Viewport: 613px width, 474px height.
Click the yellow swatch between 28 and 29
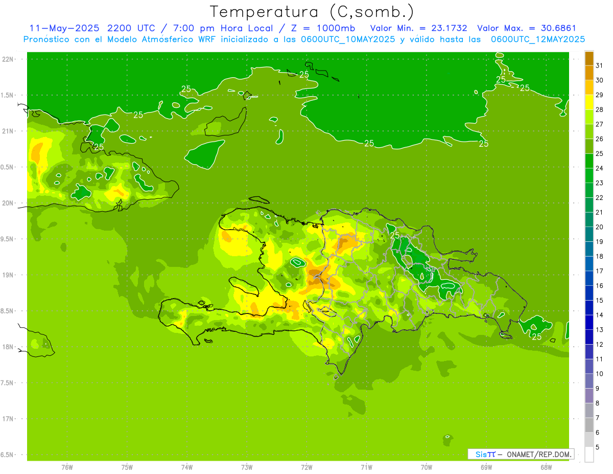coord(589,102)
